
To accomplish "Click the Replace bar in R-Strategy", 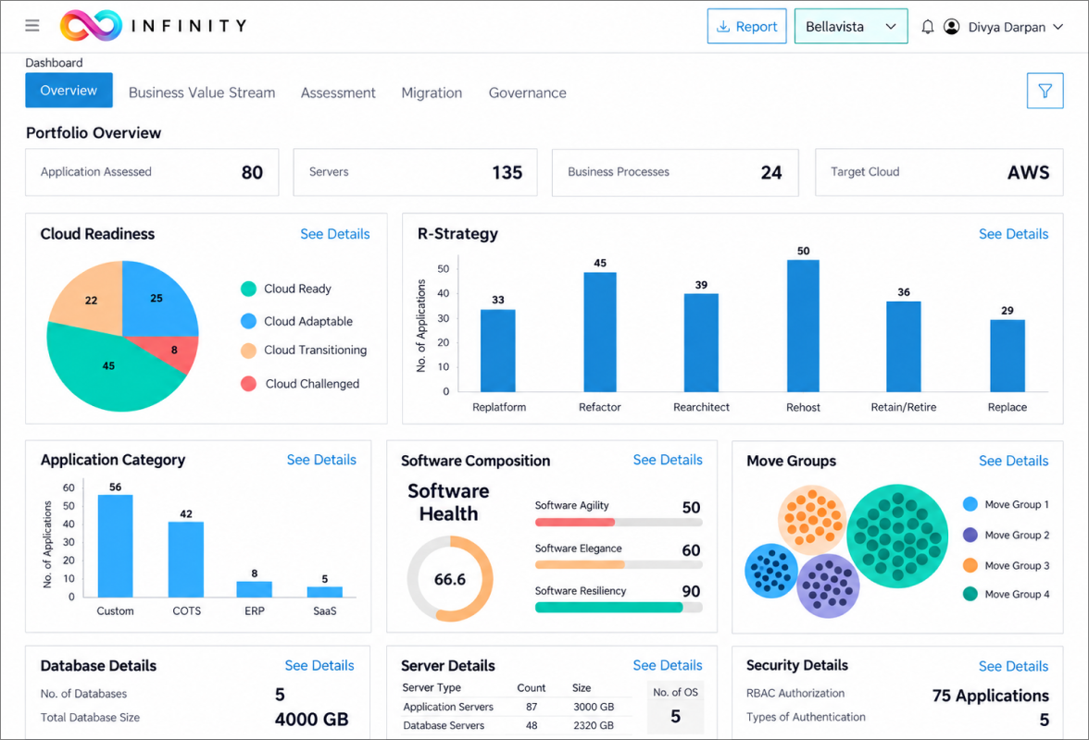I will pos(1008,356).
